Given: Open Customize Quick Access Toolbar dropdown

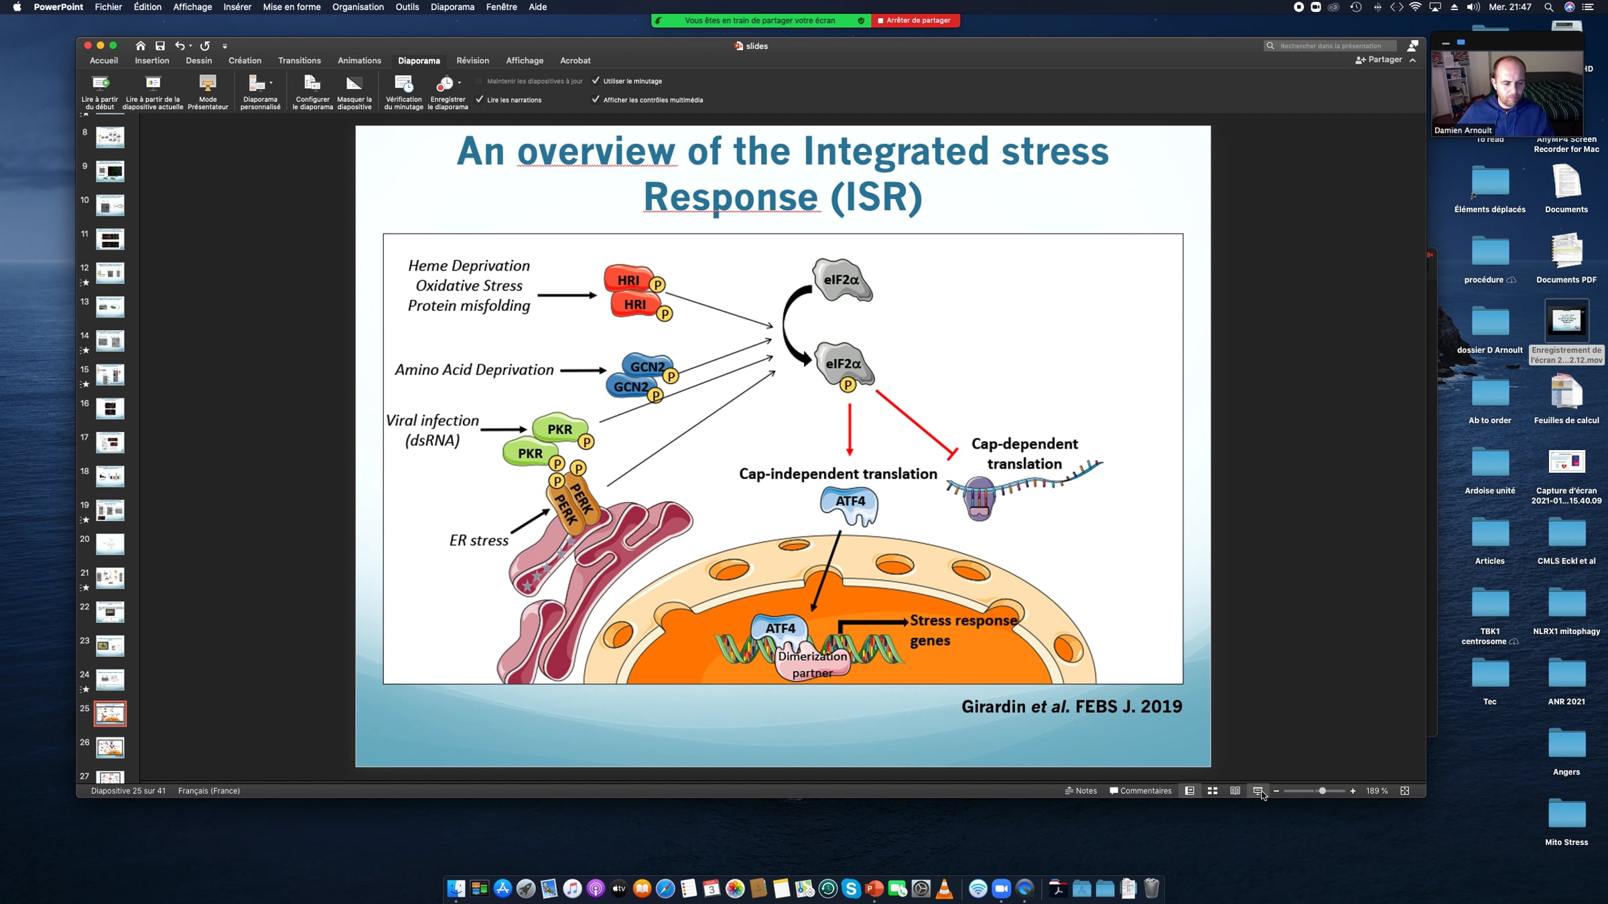Looking at the screenshot, I should pos(225,46).
